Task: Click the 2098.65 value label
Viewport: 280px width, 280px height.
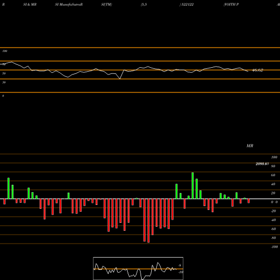Action: 262,164
